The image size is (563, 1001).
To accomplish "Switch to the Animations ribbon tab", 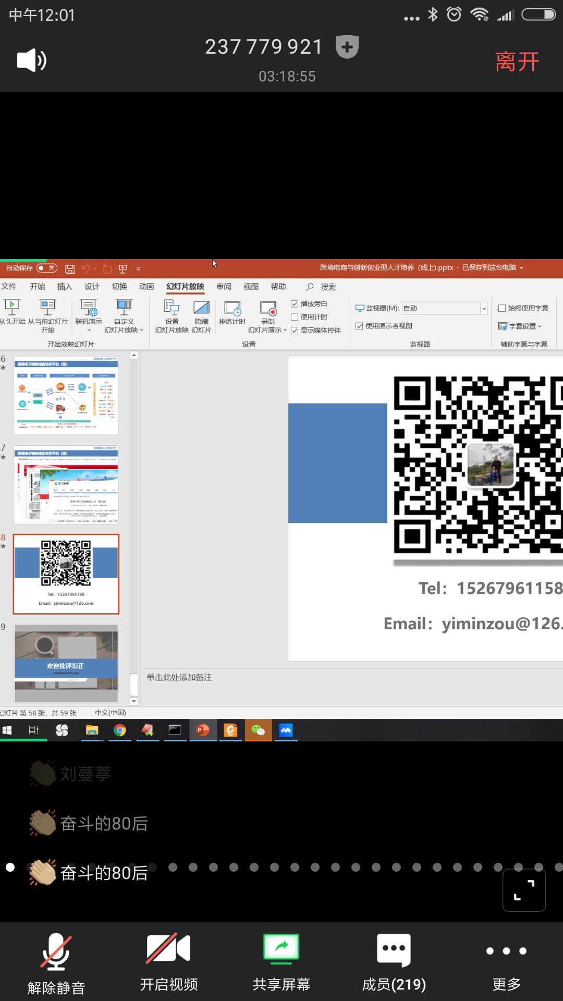I will coord(146,287).
